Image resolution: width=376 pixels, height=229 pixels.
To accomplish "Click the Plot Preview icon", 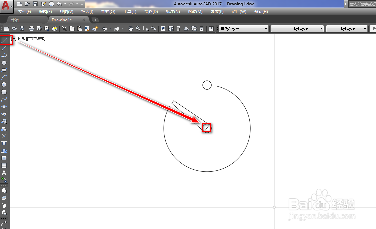I will (39, 29).
